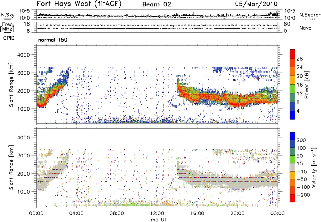321x222 pixels.
Task: Click the '2000' tick on the velocity panel
Action: 23,174
